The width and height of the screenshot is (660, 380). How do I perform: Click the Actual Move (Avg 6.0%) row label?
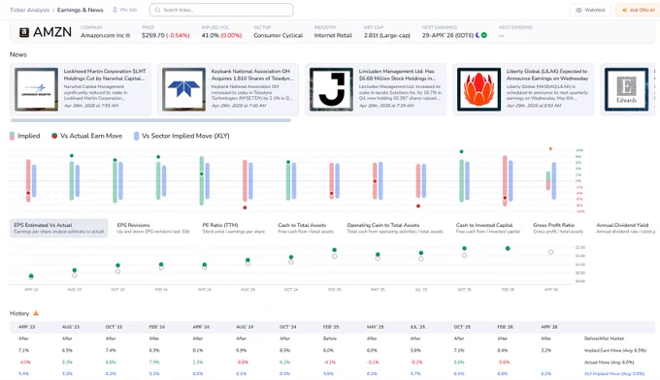610,362
